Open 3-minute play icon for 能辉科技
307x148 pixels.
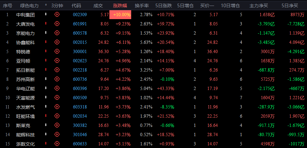click(x=57, y=134)
